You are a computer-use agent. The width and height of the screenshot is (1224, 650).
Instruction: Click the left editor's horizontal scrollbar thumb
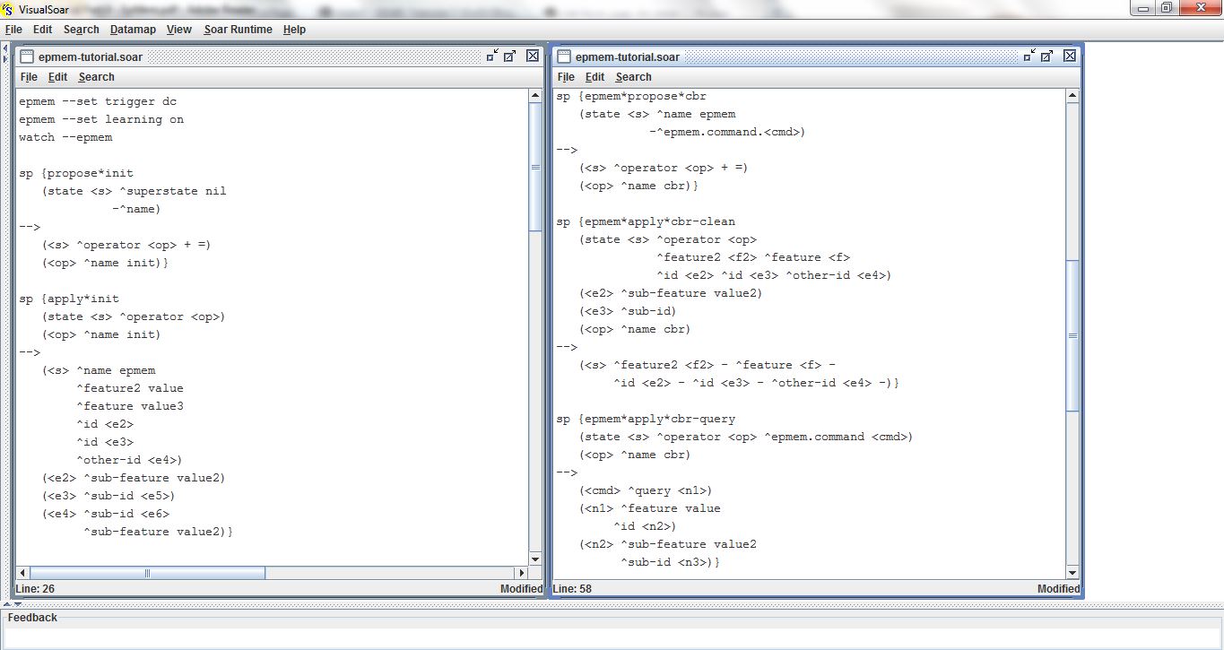[x=148, y=573]
